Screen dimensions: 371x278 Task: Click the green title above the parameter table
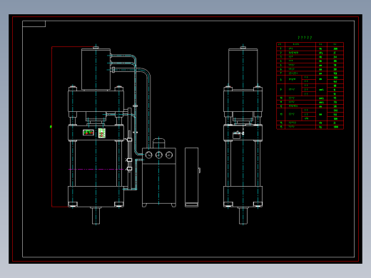[x=305, y=38]
